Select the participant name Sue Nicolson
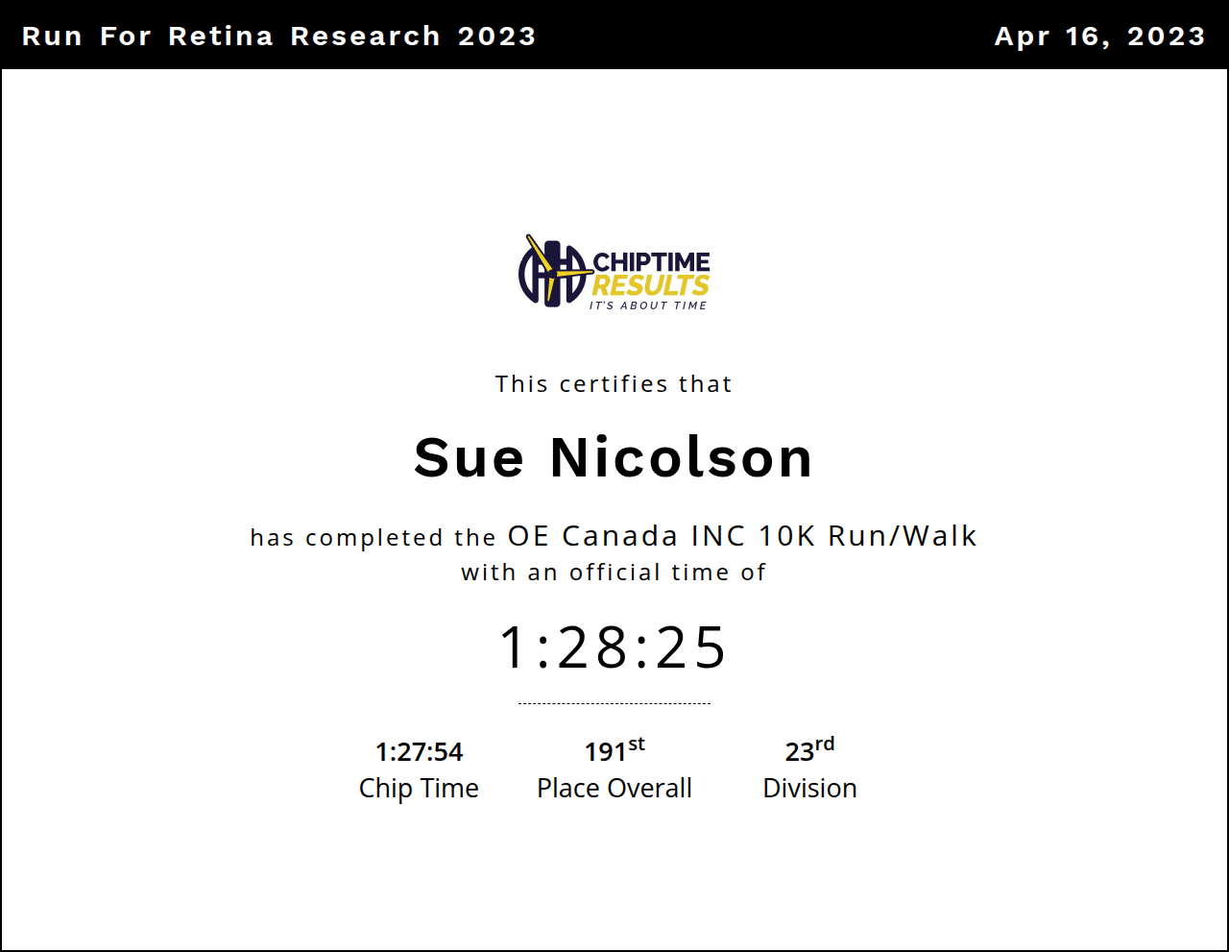This screenshot has height=952, width=1229. point(614,457)
